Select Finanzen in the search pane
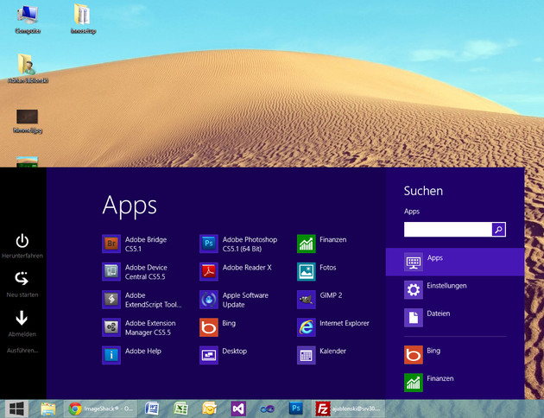Screen dimensions: 544x418 (x=455, y=383)
